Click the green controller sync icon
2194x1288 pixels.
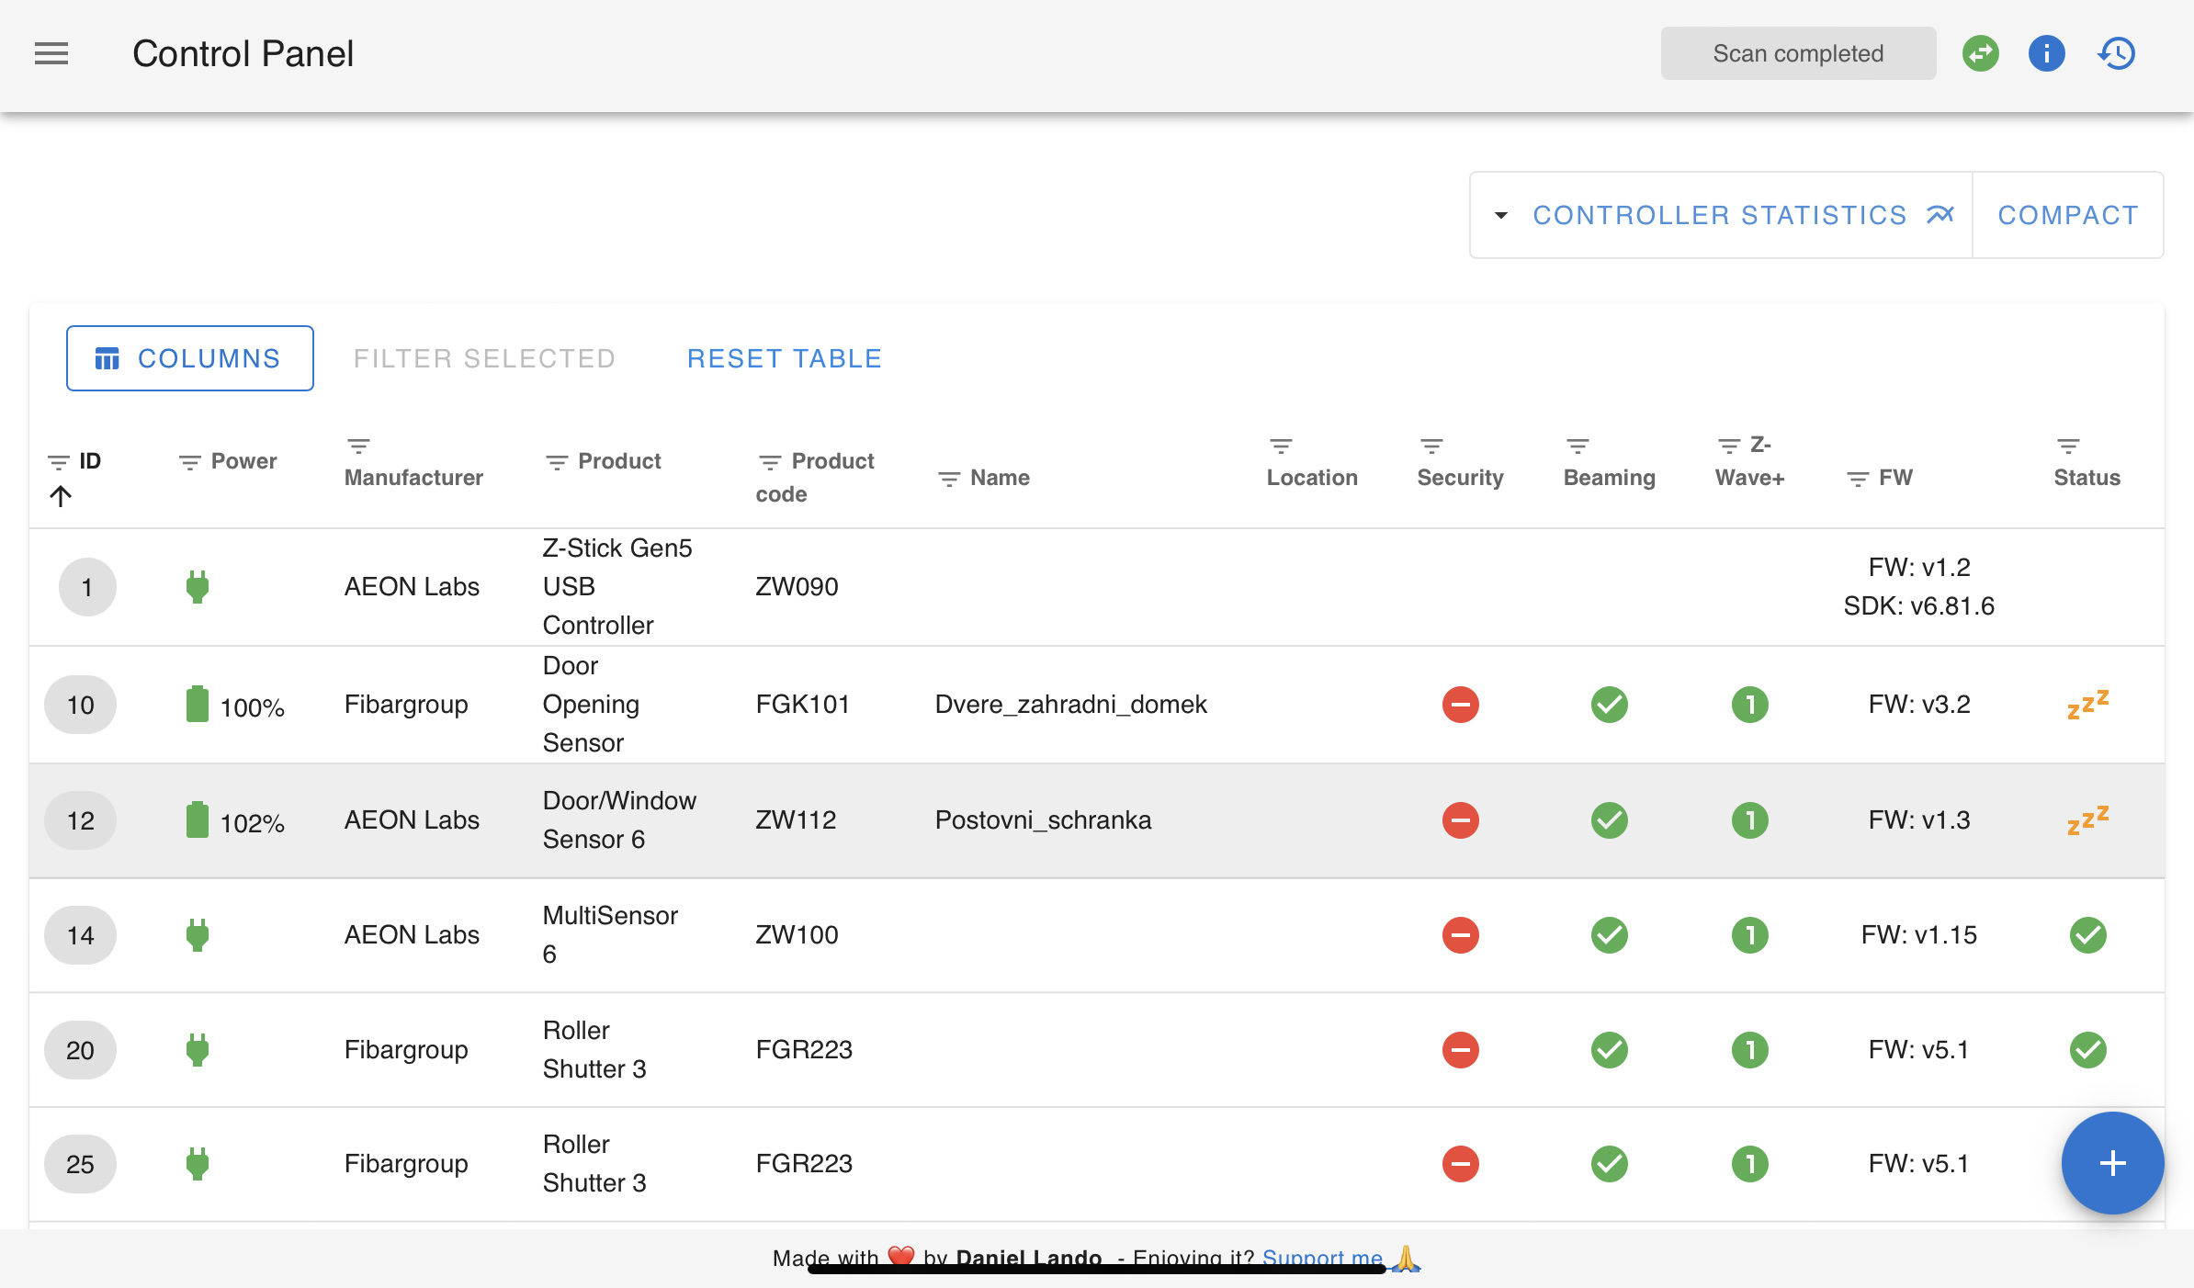tap(1980, 54)
